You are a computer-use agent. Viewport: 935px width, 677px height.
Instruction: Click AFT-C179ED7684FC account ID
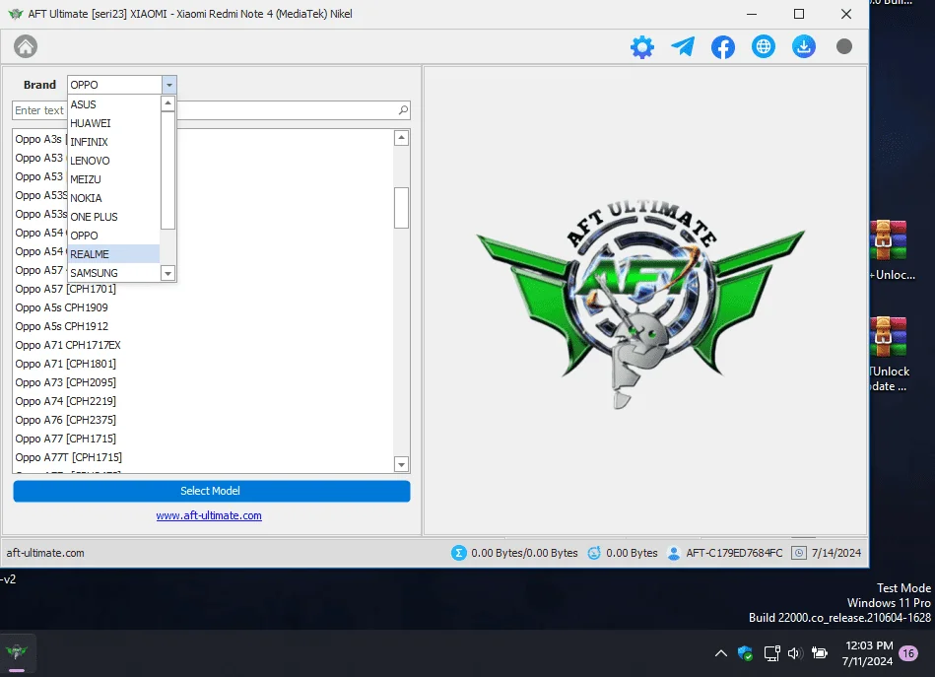pos(734,553)
